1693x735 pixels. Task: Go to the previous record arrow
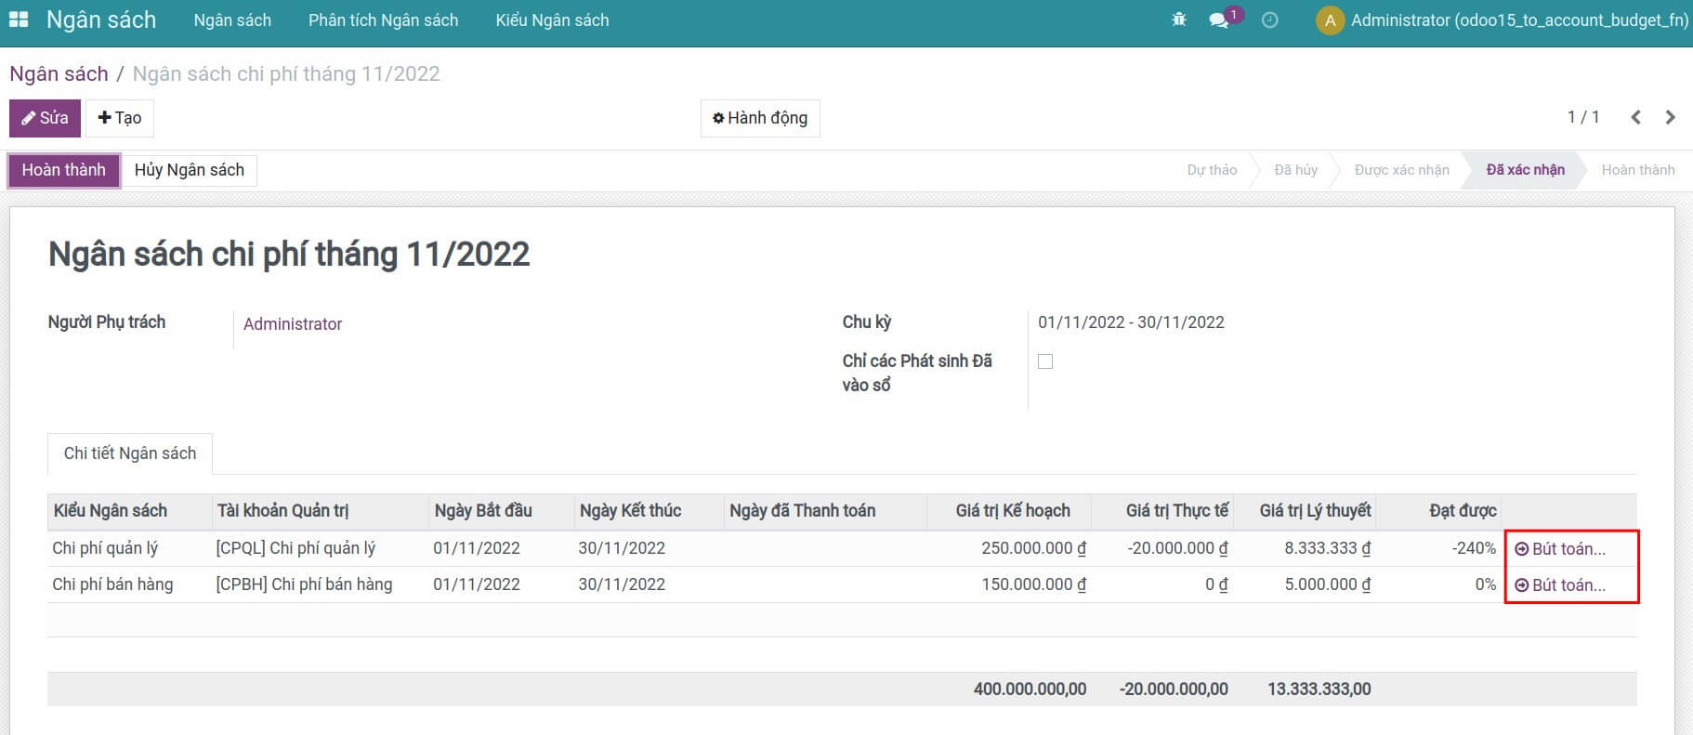[1635, 117]
